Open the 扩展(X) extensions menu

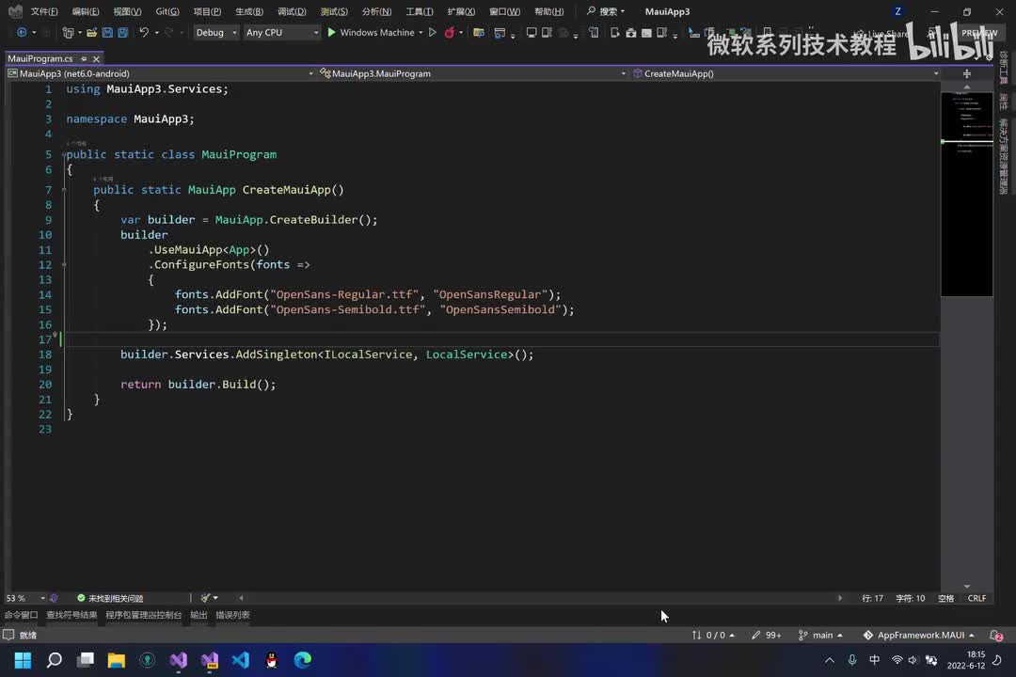tap(461, 11)
